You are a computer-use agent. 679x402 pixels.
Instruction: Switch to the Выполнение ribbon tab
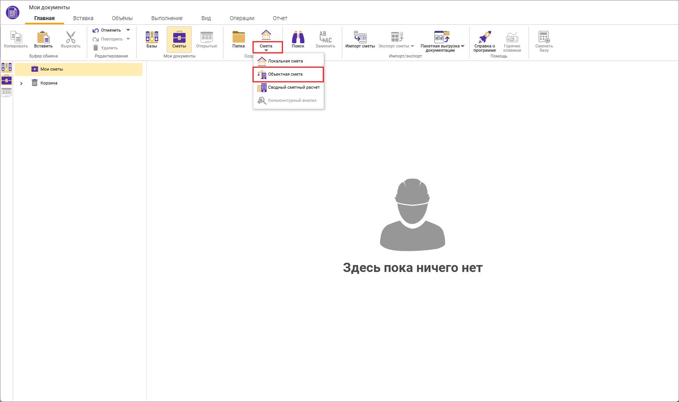click(167, 18)
